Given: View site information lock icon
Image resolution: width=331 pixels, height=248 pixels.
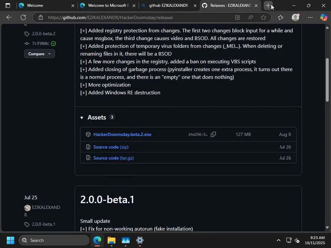Looking at the screenshot, I should 41,17.
